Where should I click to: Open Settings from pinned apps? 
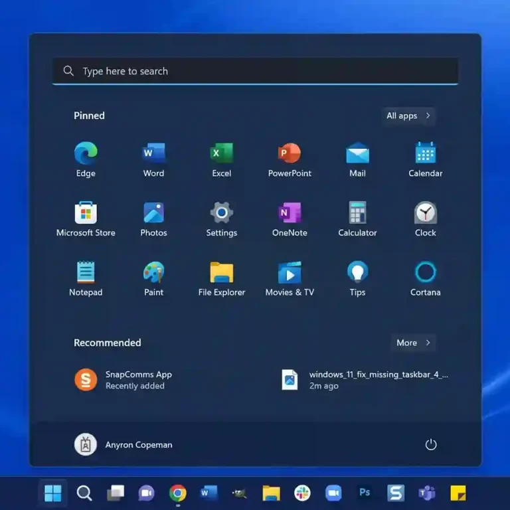222,218
